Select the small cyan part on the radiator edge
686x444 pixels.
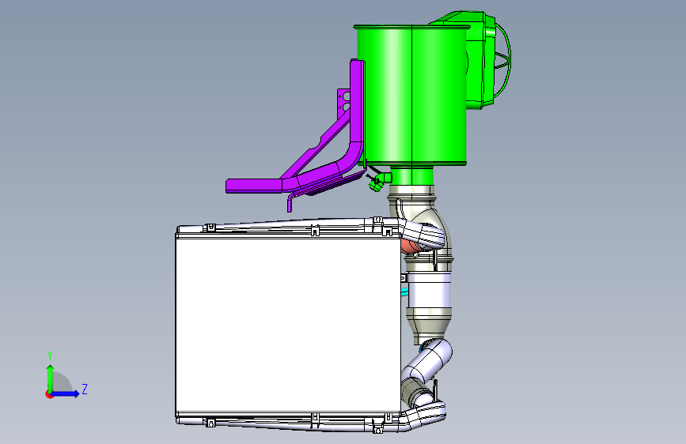pos(404,292)
